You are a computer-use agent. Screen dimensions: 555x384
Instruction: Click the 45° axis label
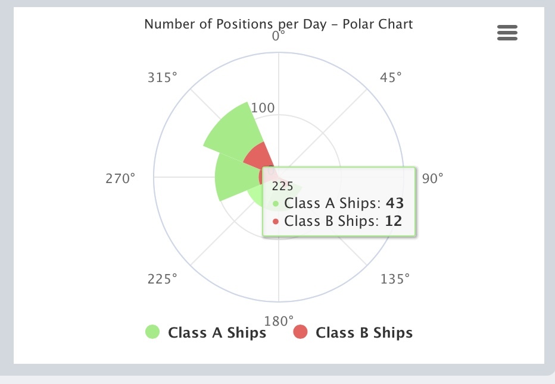pyautogui.click(x=391, y=77)
